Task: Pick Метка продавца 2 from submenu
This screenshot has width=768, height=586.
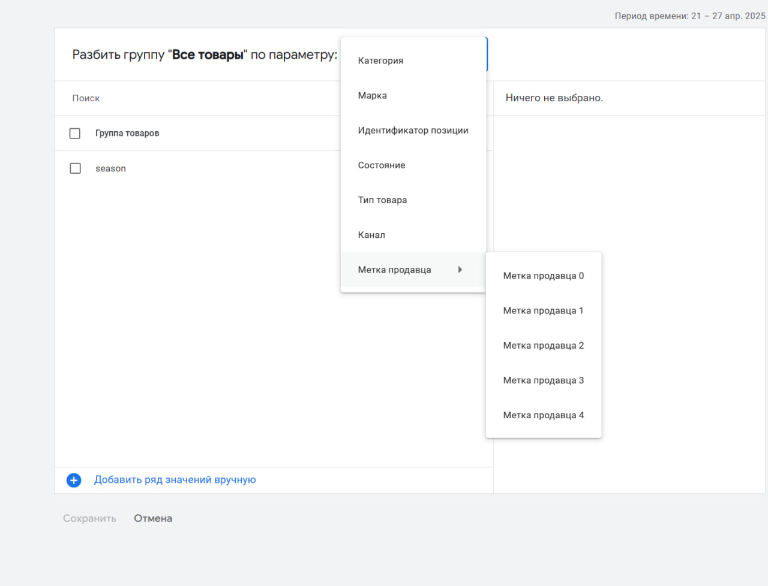Action: coord(544,345)
